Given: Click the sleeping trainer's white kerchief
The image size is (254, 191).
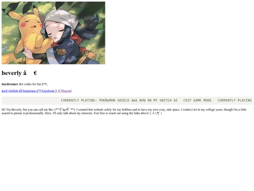Looking at the screenshot, I should [57, 19].
